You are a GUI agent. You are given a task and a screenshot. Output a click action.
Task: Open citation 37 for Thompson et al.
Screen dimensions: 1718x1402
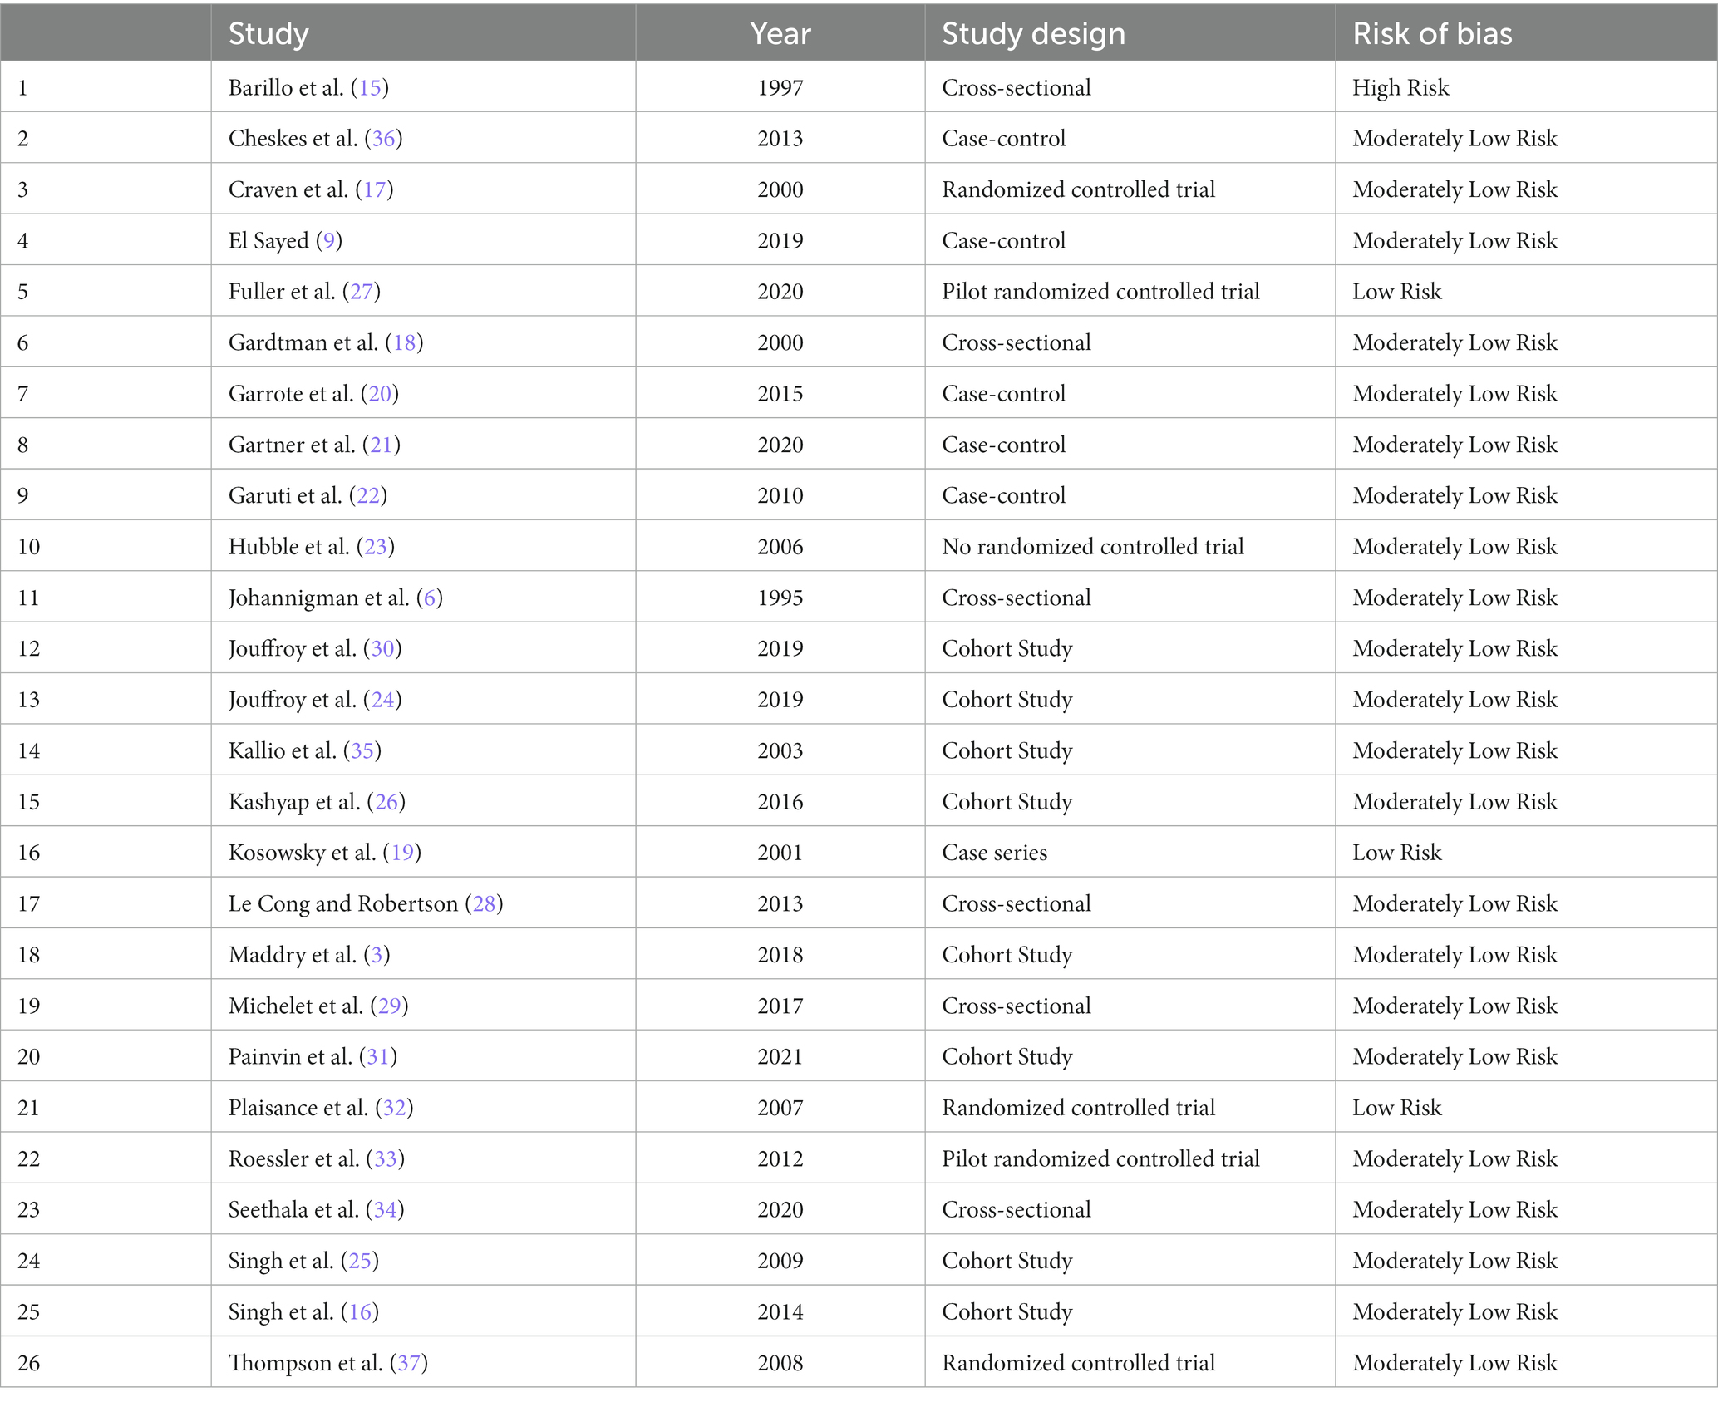pos(409,1363)
